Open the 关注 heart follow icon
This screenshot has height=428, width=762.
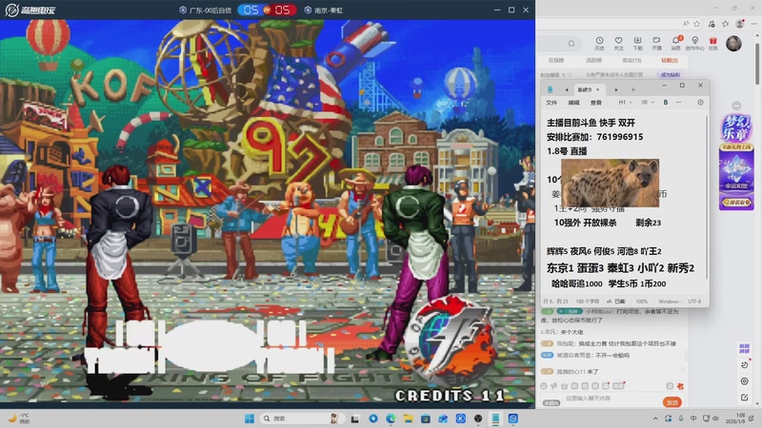point(618,43)
